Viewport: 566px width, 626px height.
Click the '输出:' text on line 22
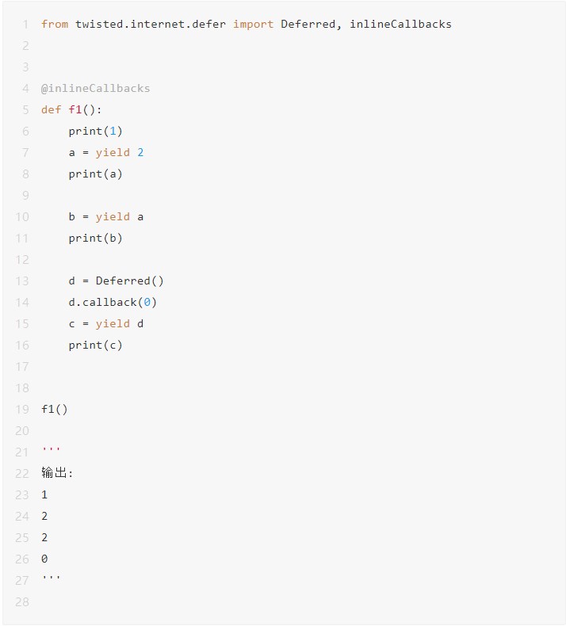pos(57,473)
